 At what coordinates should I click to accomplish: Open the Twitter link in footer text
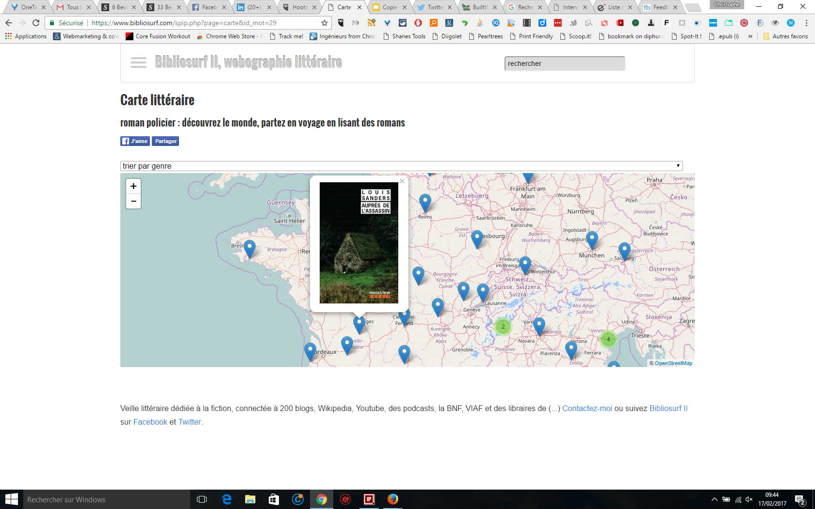point(190,422)
